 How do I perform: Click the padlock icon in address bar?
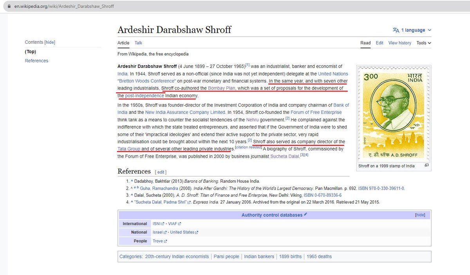(8, 7)
